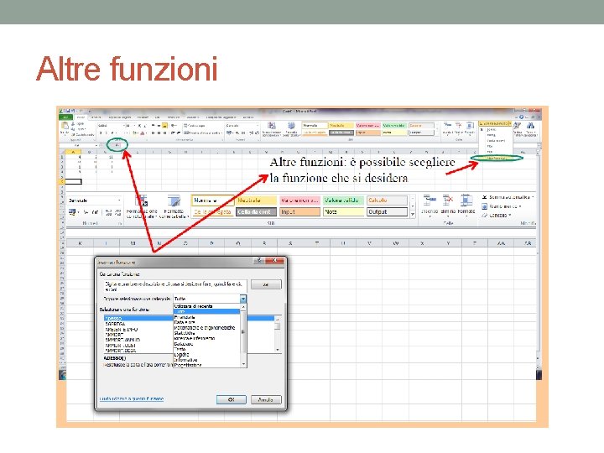
Task: Click the OK button in the dialog
Action: 232,399
